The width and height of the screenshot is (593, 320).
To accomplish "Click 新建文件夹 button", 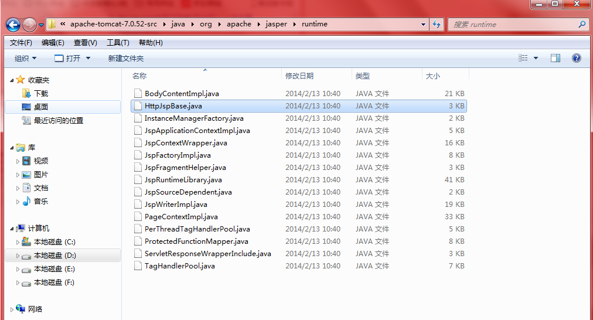I will (126, 58).
